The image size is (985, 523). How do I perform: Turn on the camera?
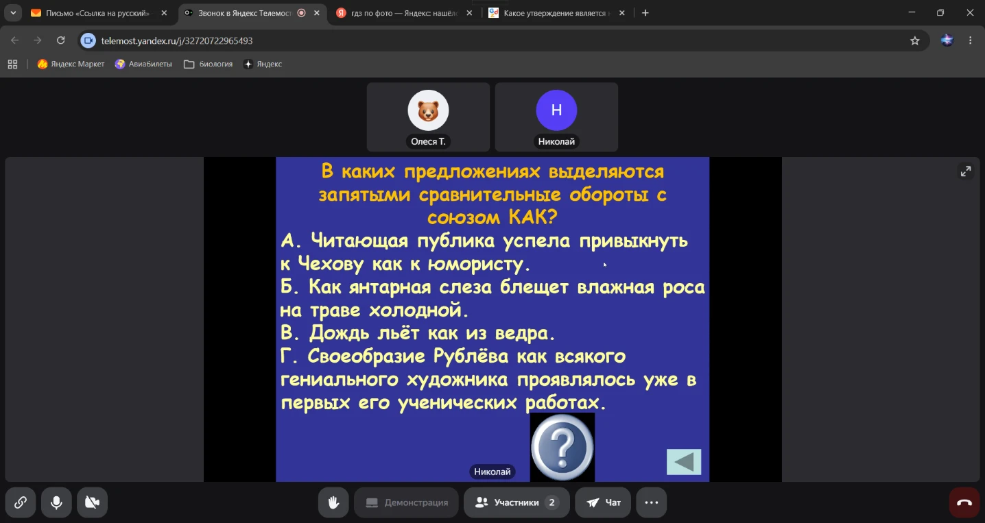pos(92,502)
